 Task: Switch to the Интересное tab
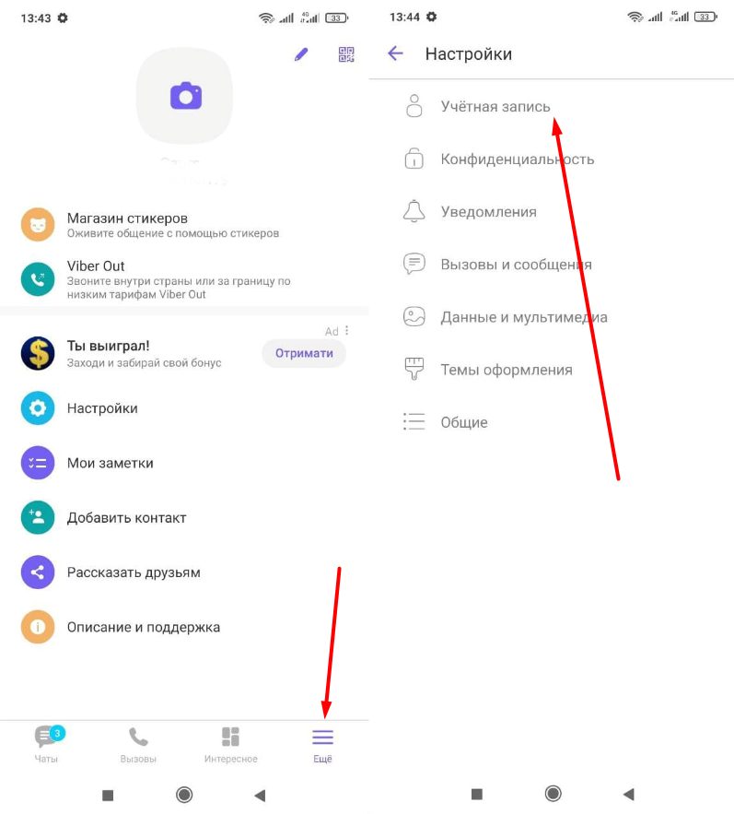point(230,745)
